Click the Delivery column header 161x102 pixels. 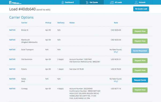pyautogui.click(x=61, y=23)
